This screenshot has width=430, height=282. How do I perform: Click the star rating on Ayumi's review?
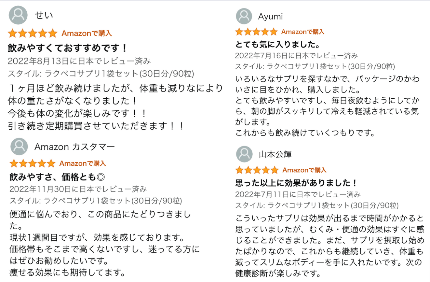click(x=256, y=32)
